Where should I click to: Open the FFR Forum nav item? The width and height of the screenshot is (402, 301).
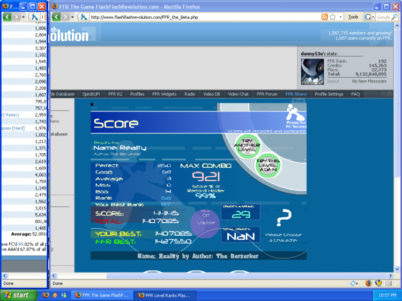click(x=267, y=94)
